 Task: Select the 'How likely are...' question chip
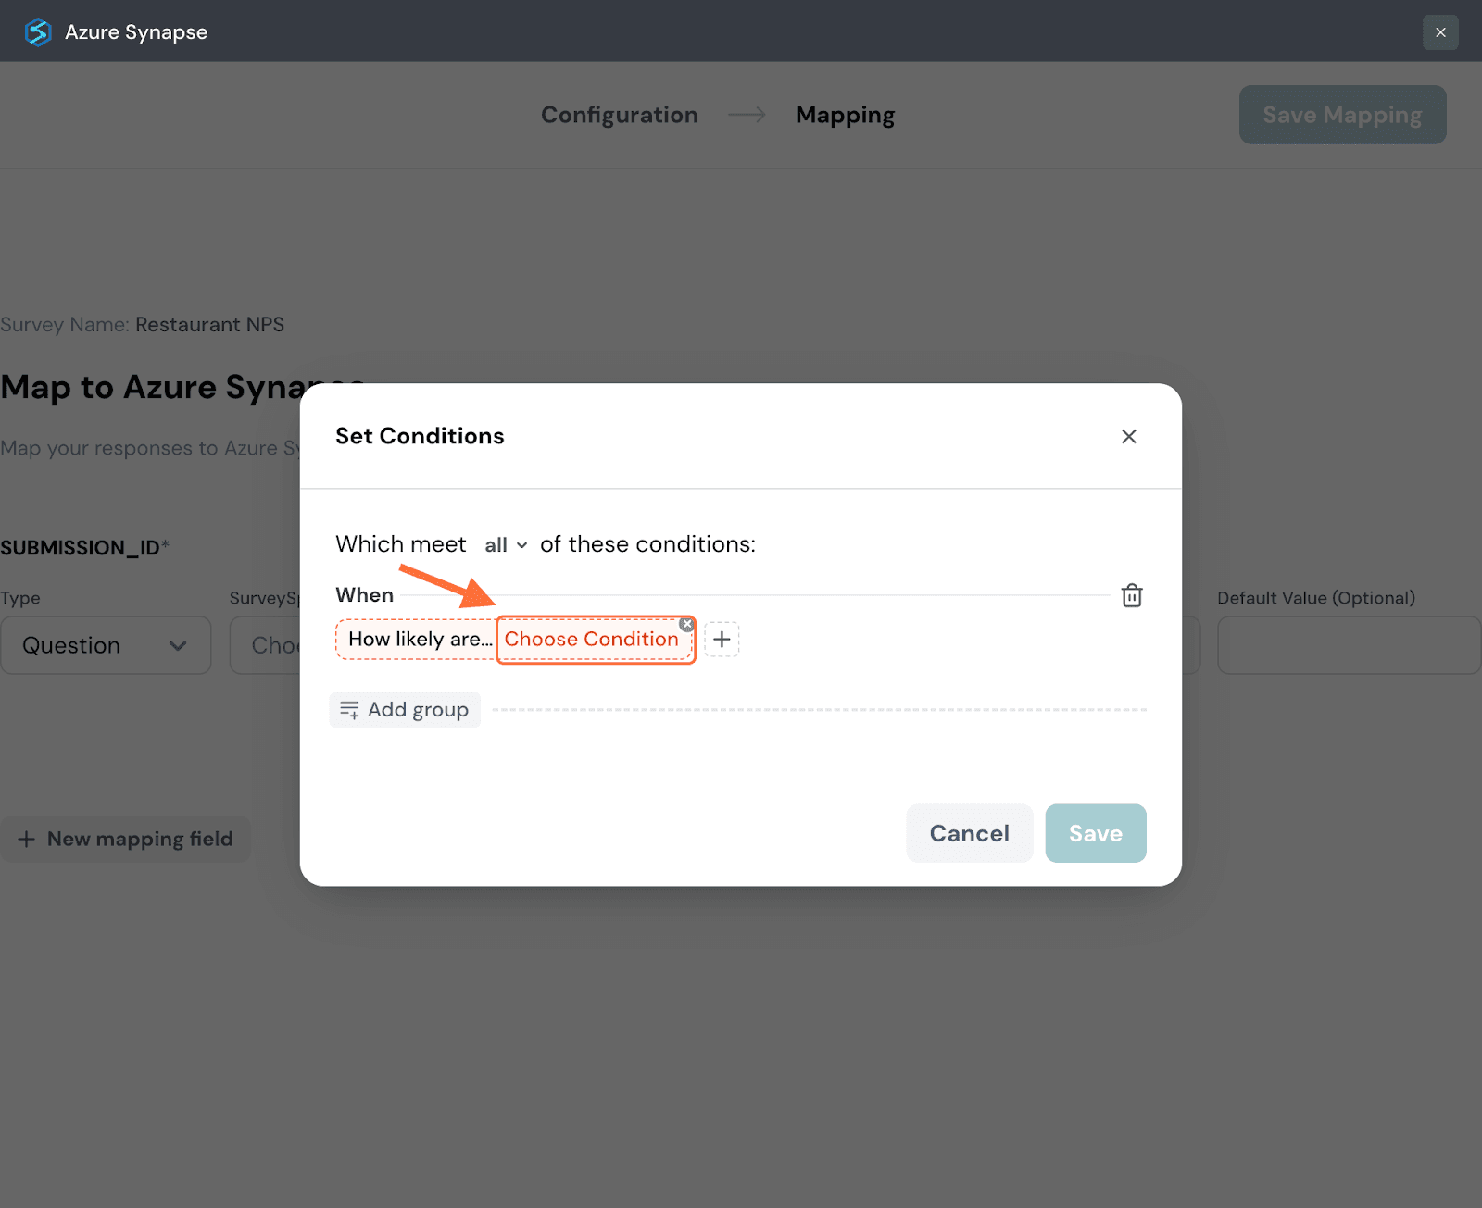[x=419, y=640]
